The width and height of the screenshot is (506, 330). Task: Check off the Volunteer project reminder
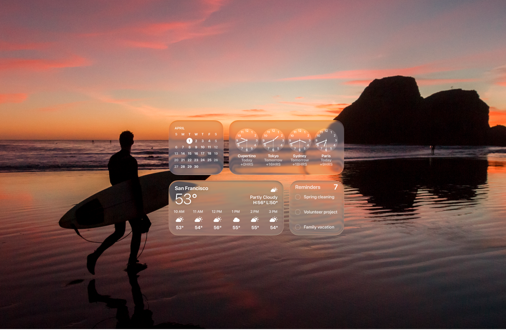pos(298,212)
